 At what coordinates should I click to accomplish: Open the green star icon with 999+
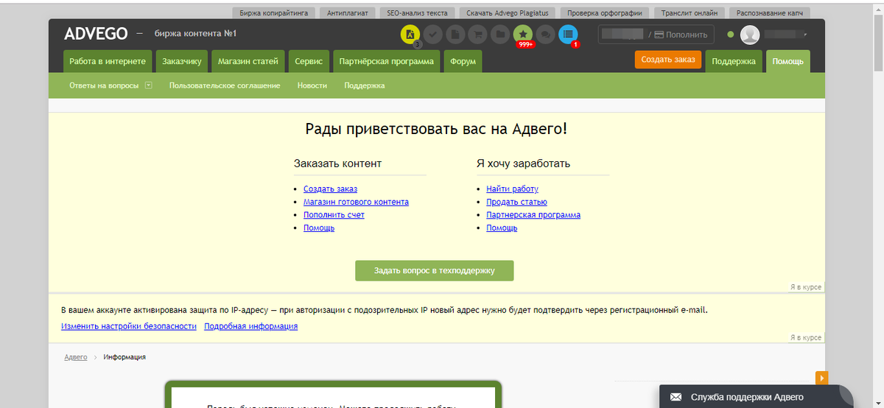[x=523, y=34]
